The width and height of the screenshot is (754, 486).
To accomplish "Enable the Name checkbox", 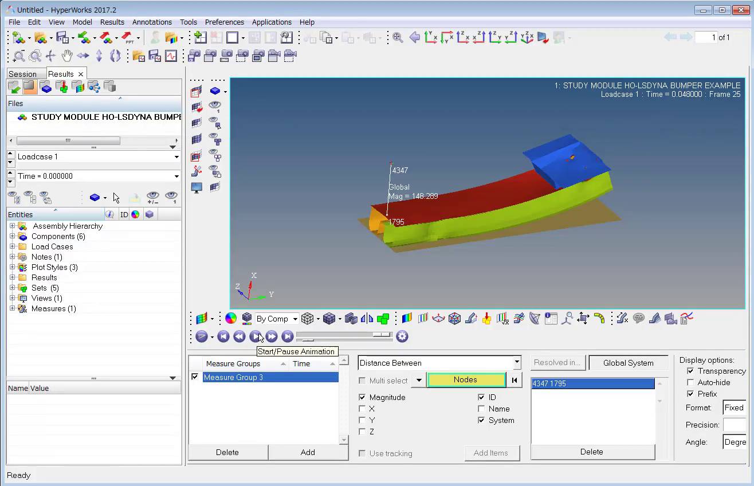I will (481, 409).
